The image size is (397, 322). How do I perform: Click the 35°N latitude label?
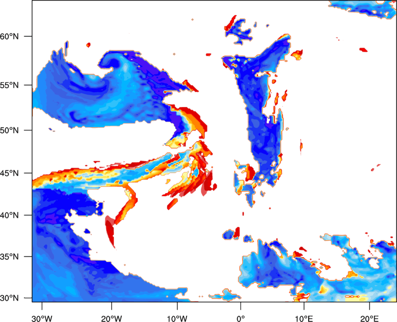coord(9,257)
